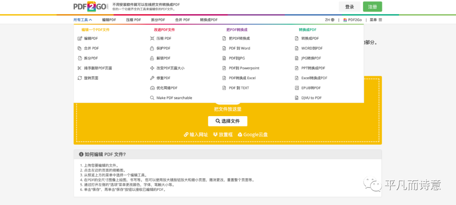Open 压缩 PDF in the top navigation bar

133,20
